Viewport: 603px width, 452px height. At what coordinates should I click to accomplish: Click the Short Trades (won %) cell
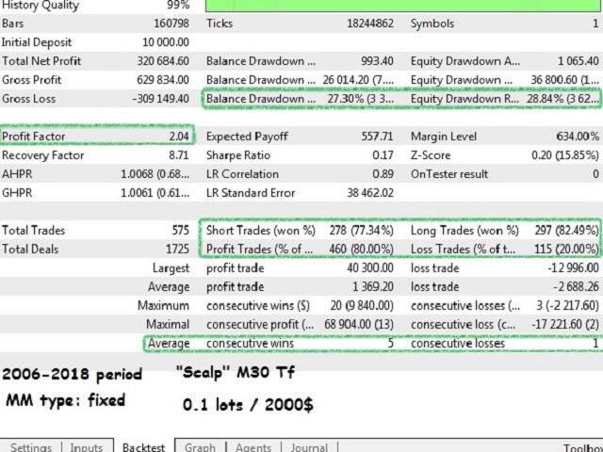pyautogui.click(x=254, y=230)
